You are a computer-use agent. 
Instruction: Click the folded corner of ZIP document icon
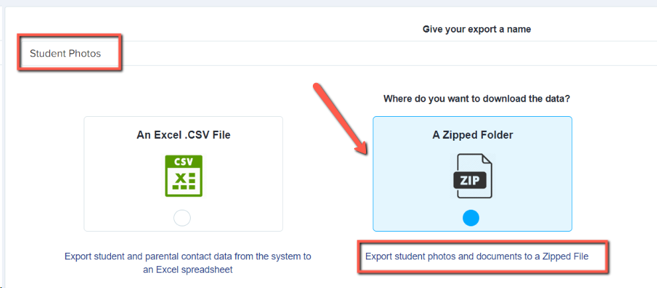point(486,159)
